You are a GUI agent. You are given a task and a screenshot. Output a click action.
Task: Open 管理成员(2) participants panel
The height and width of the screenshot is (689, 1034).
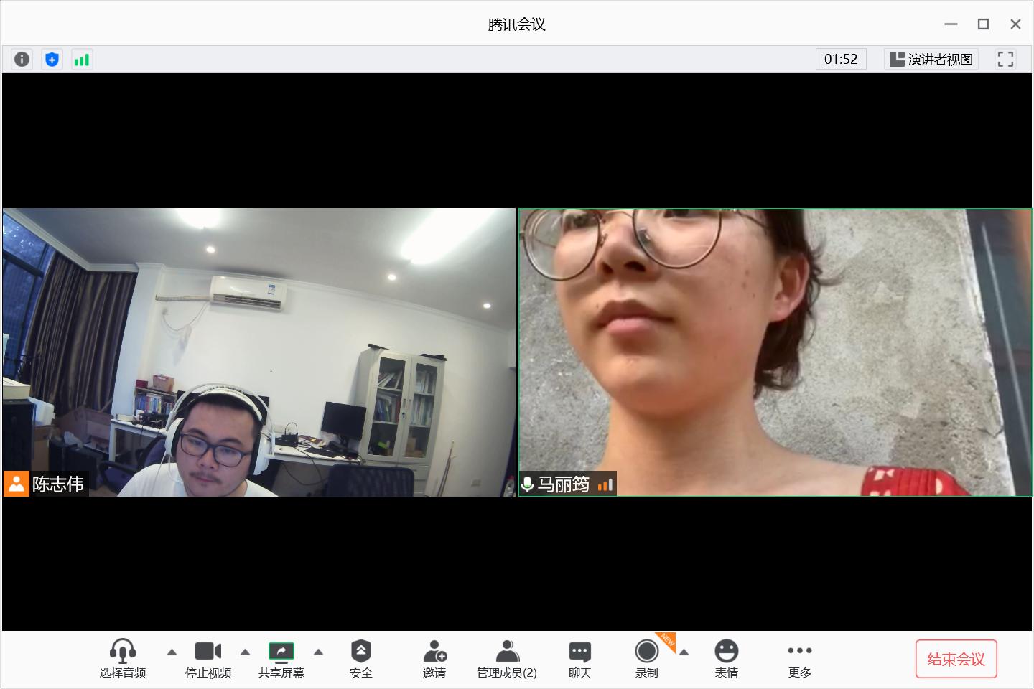click(x=507, y=659)
